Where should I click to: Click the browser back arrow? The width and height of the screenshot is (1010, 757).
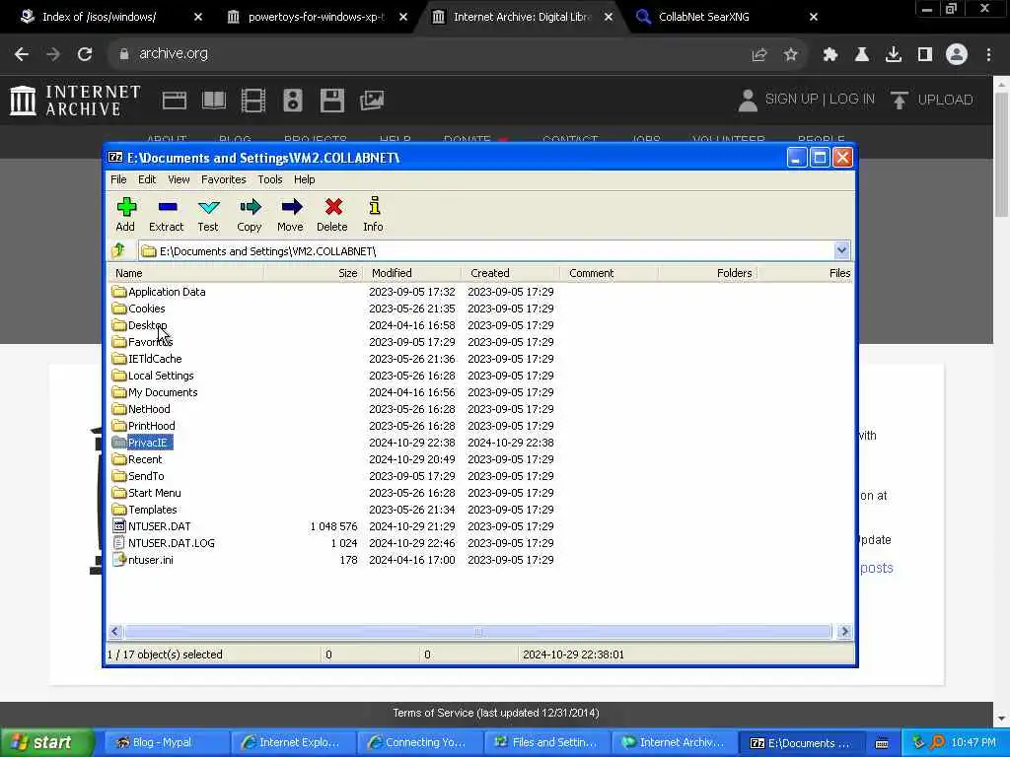tap(22, 54)
